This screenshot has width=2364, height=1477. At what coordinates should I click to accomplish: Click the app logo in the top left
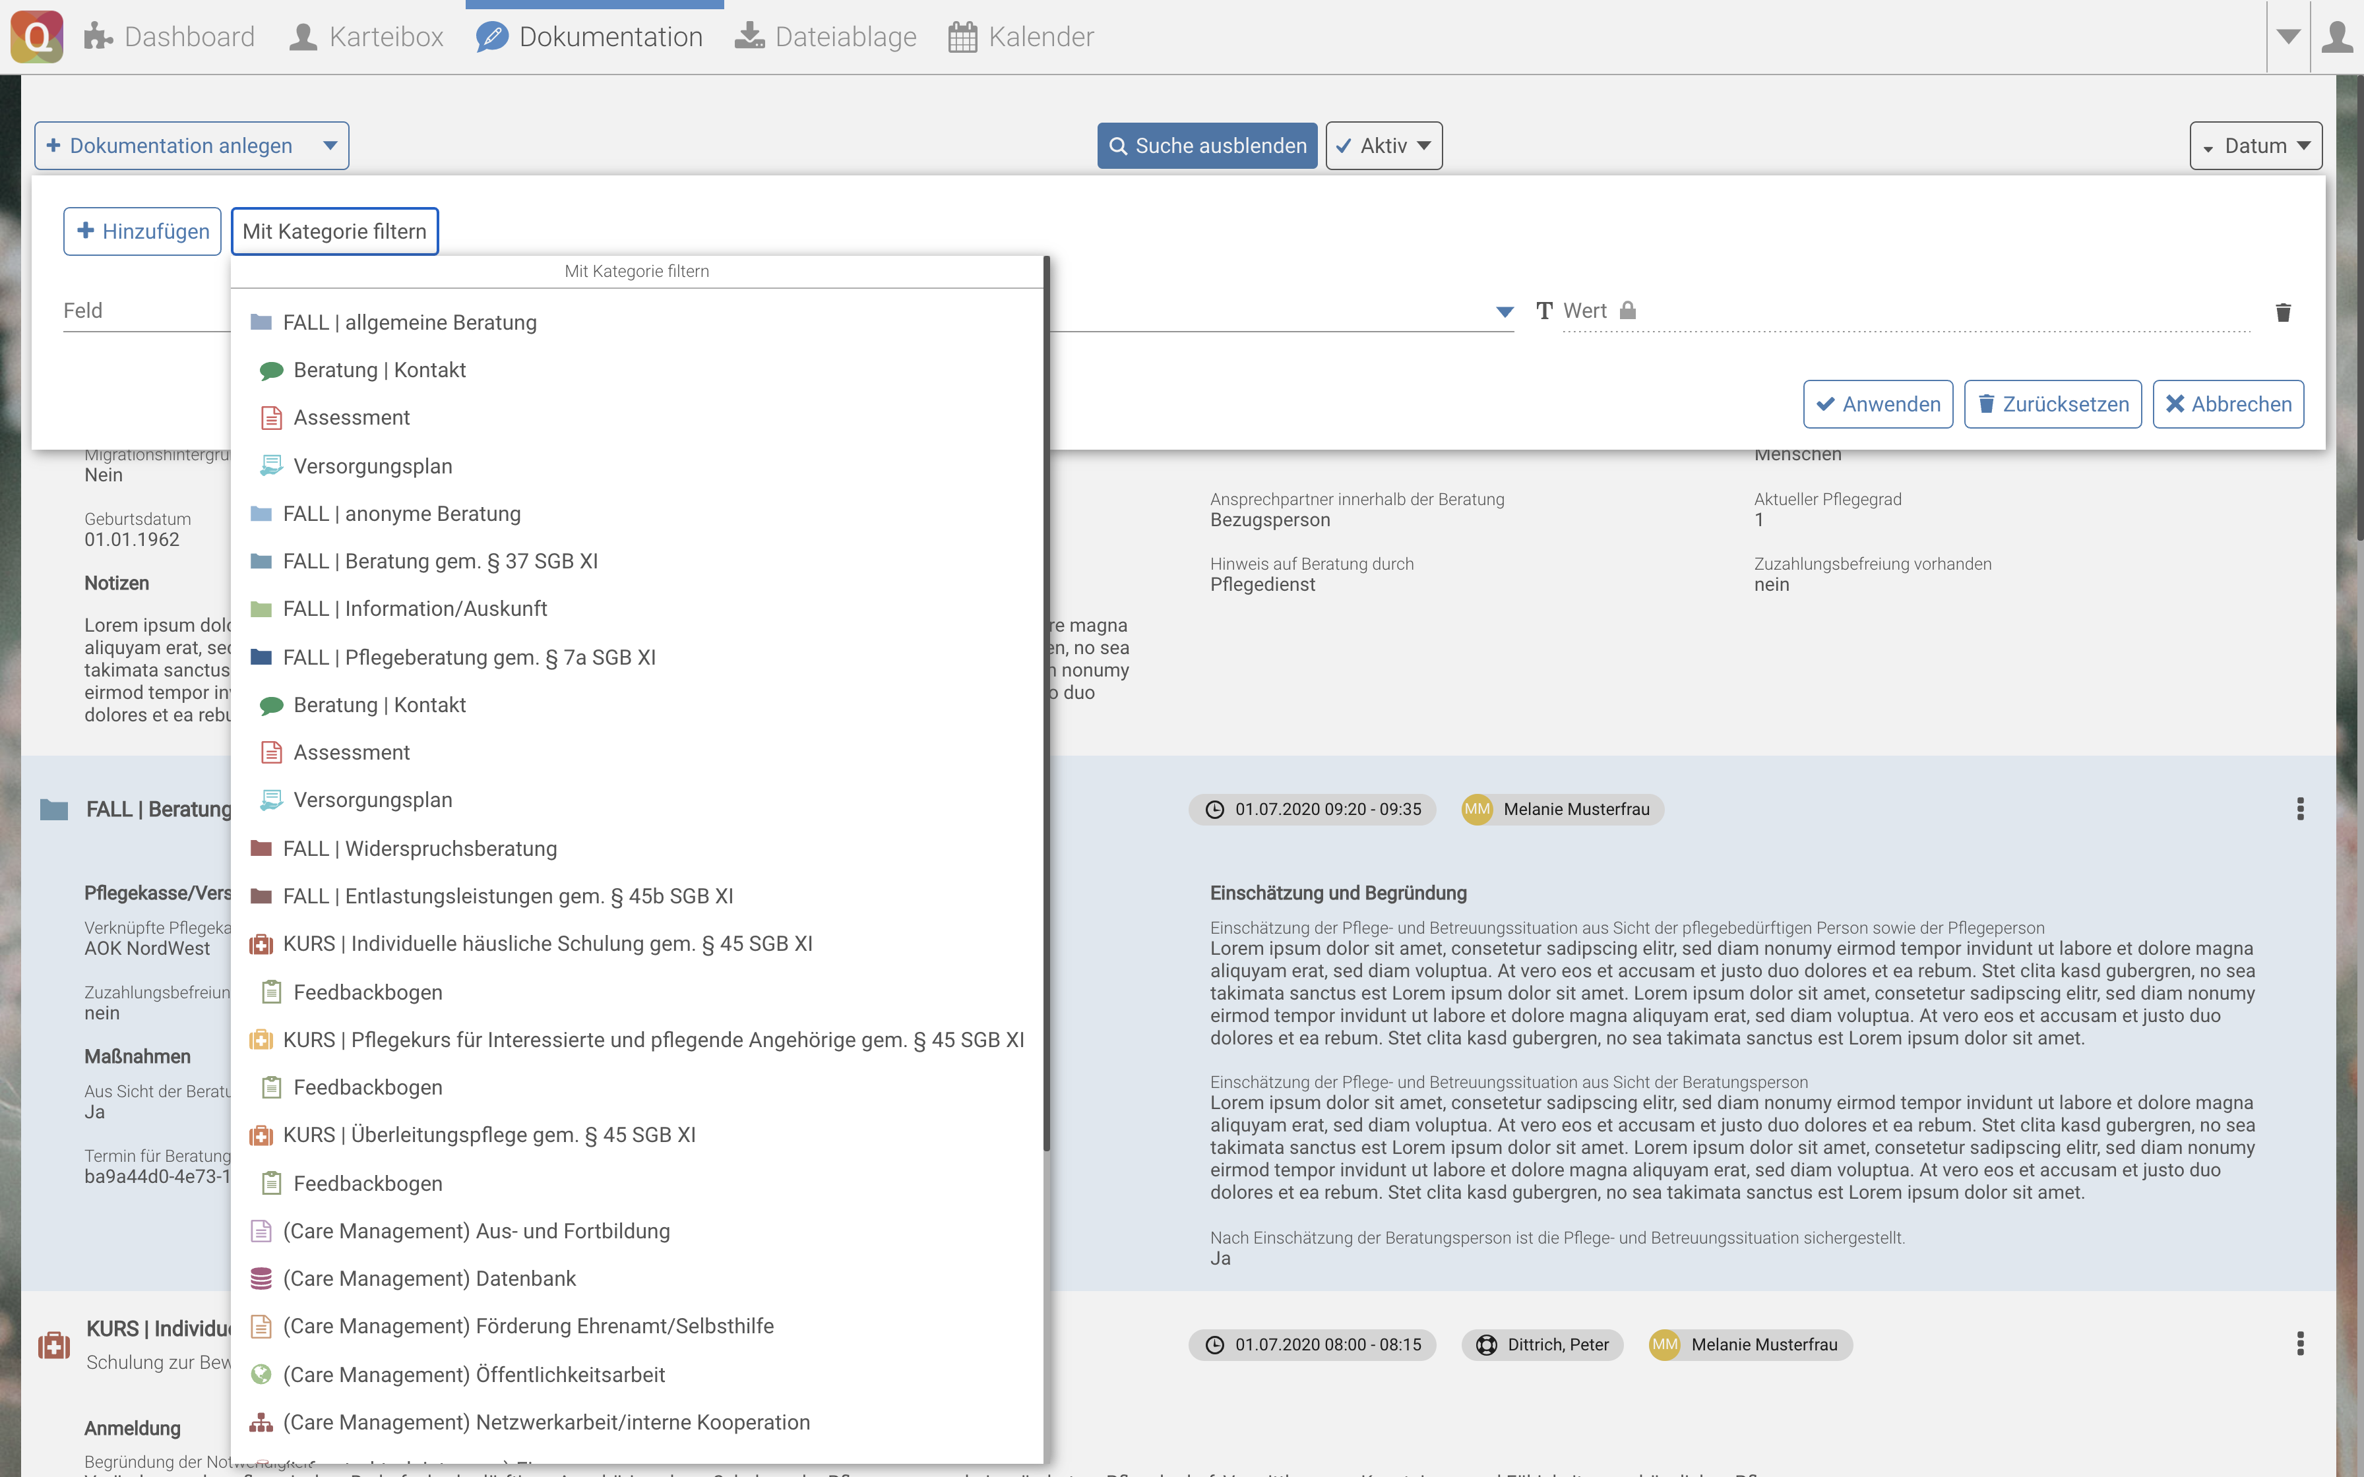coord(37,37)
